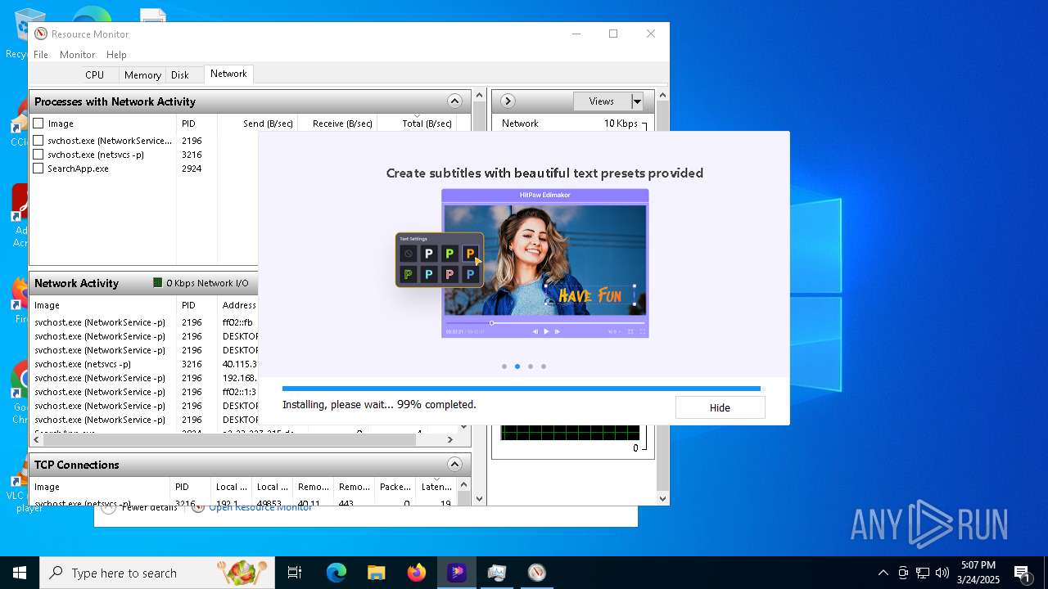The width and height of the screenshot is (1048, 589).
Task: Open Task Manager taskbar icon
Action: coord(496,573)
